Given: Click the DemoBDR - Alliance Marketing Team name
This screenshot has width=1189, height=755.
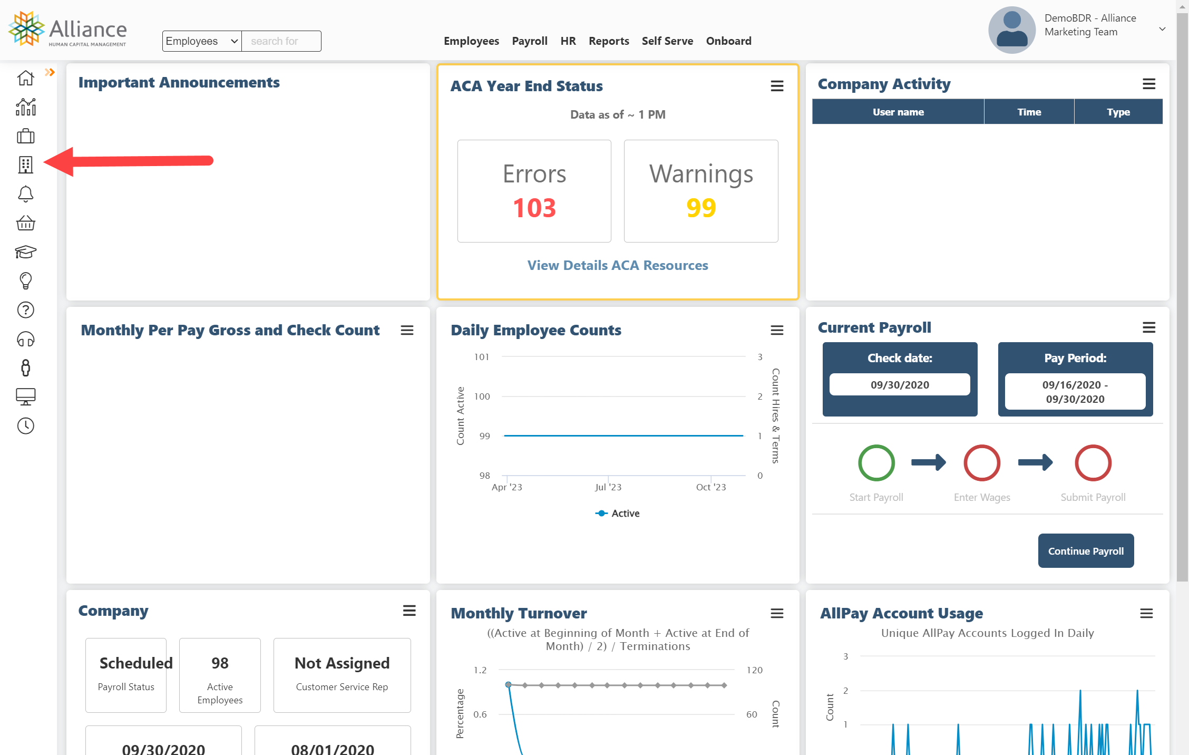Looking at the screenshot, I should click(x=1090, y=25).
